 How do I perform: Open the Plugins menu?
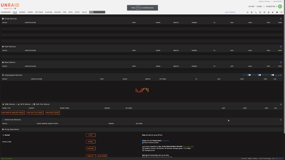pyautogui.click(x=49, y=12)
